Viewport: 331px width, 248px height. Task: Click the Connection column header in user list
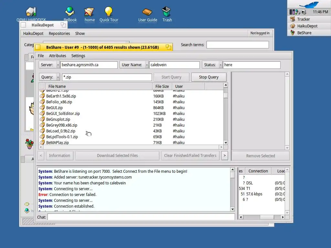258,171
